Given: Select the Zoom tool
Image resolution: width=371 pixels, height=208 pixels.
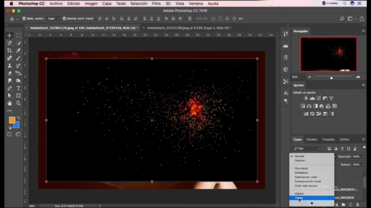Looking at the screenshot, I should pyautogui.click(x=18, y=103).
